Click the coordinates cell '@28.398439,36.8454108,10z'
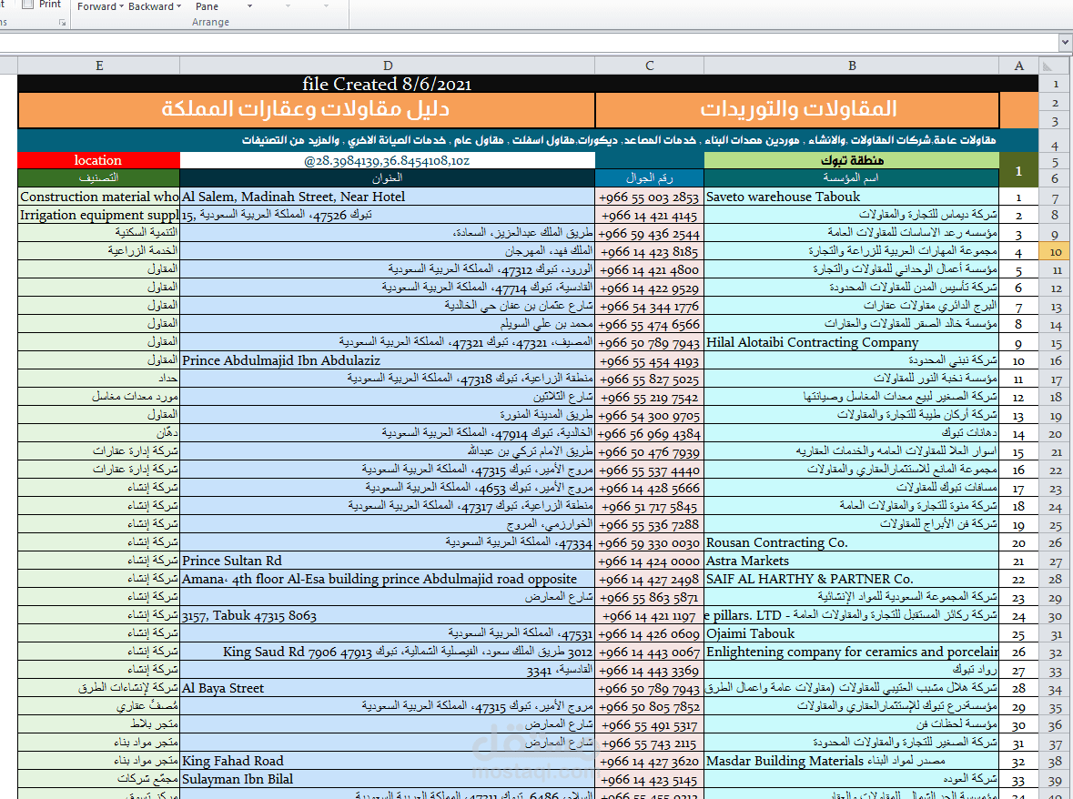Viewport: 1073px width, 799px height. click(388, 160)
